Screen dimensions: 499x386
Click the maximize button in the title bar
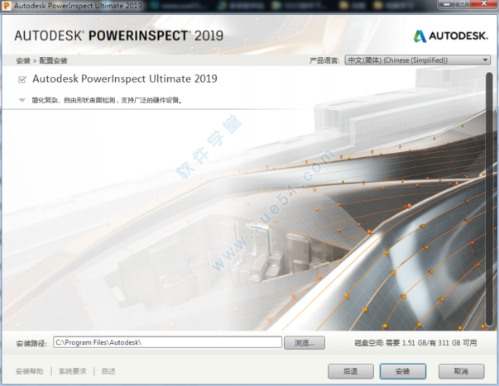[464, 4]
